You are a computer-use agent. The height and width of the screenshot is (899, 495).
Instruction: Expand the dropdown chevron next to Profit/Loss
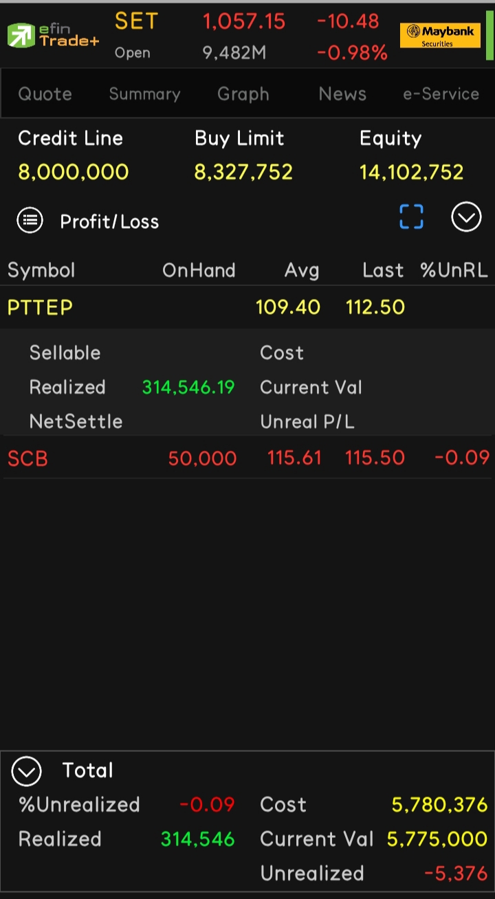click(x=466, y=218)
